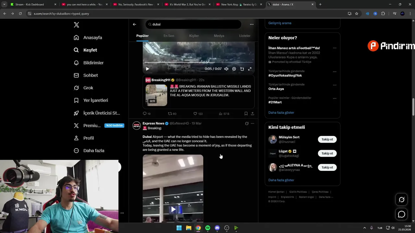The height and width of the screenshot is (233, 415).
Task: Open options for İlhan Mansız trend
Action: (x=335, y=48)
